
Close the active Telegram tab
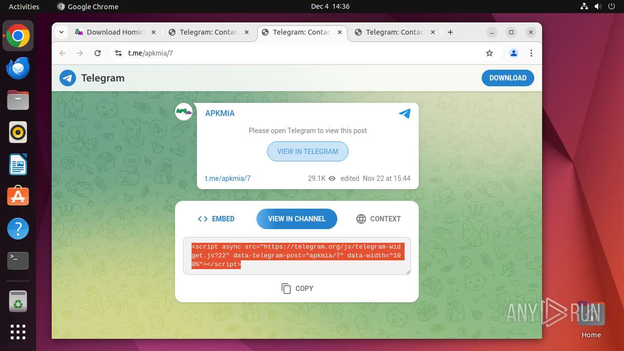click(340, 32)
